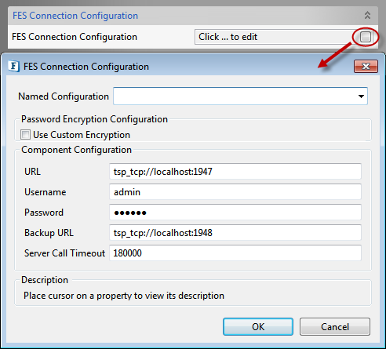This screenshot has width=386, height=349.
Task: Click the Server Call Timeout field
Action: click(235, 253)
